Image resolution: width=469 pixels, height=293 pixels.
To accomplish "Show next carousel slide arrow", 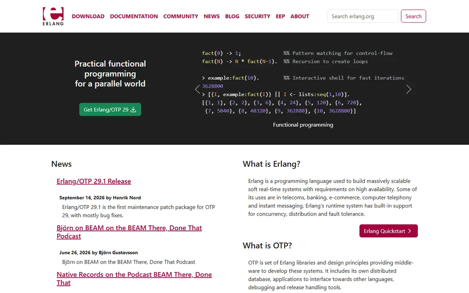I will point(409,89).
